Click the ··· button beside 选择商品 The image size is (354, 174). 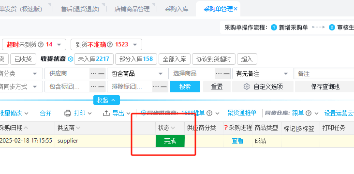click(219, 73)
